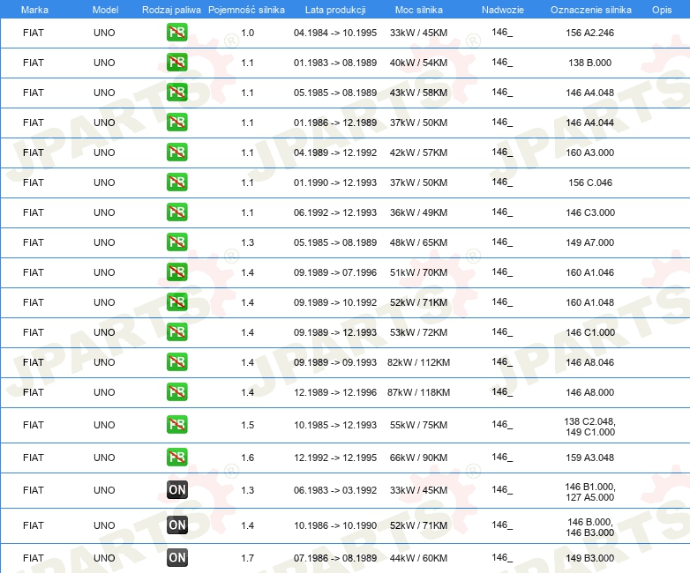Click the Nadwozie column header
This screenshot has width=690, height=573.
point(503,10)
